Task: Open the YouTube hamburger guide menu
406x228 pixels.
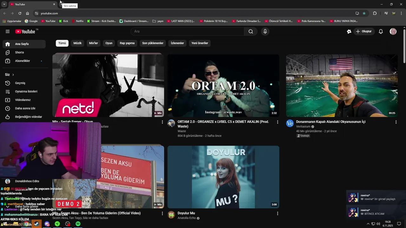Action: (8, 31)
